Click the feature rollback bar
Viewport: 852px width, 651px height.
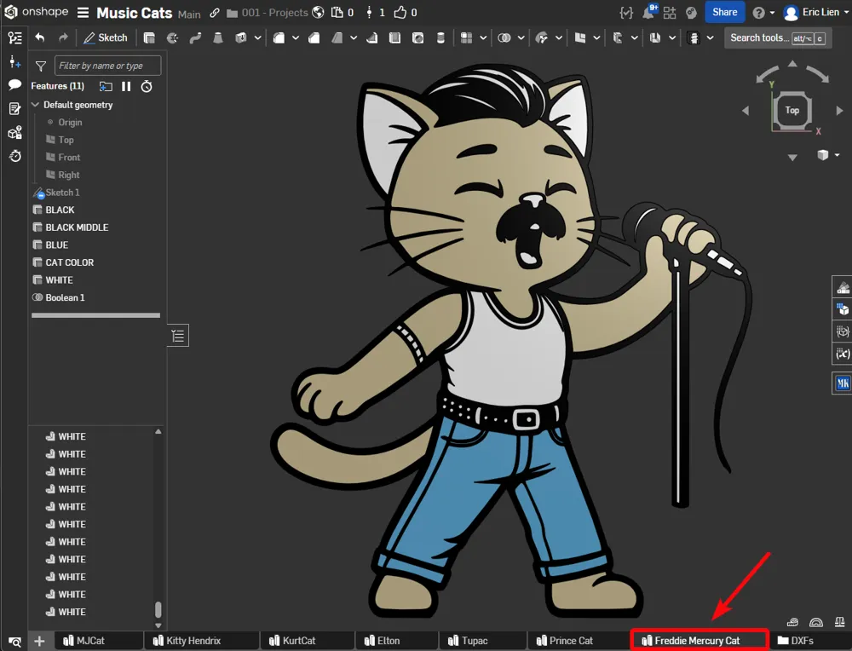coord(95,315)
